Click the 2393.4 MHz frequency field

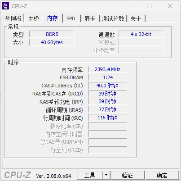[x=107, y=69]
